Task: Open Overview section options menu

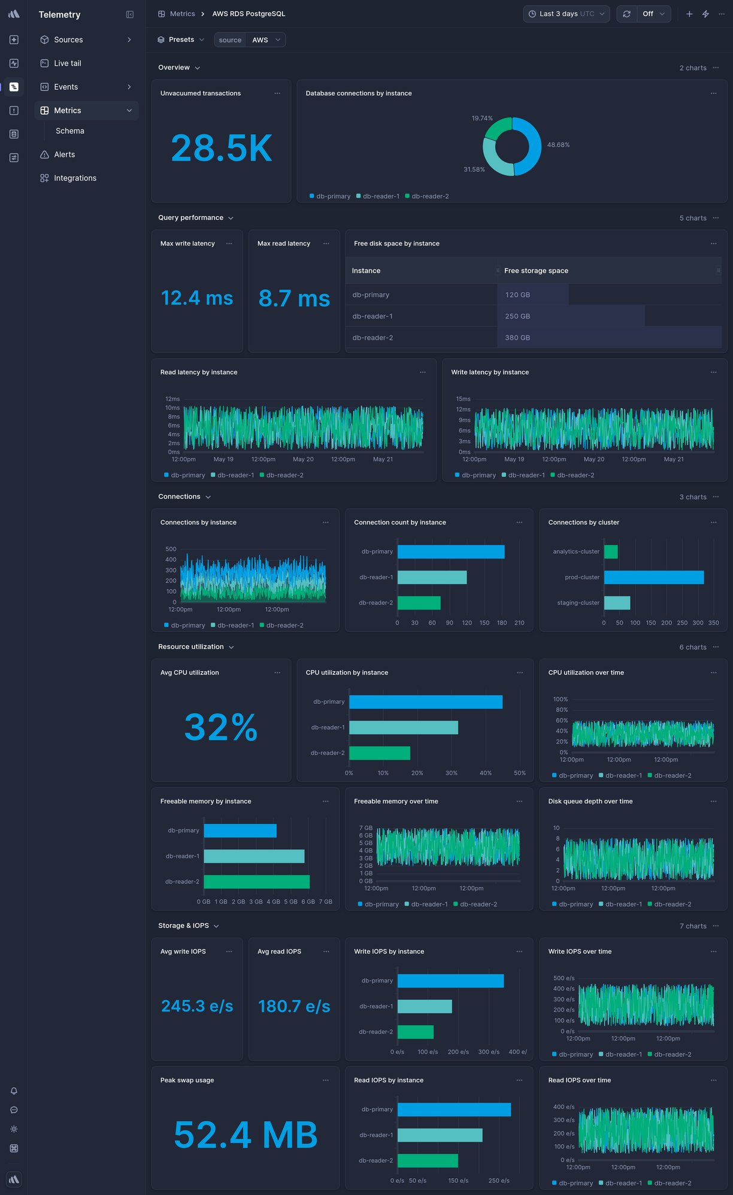Action: (x=716, y=68)
